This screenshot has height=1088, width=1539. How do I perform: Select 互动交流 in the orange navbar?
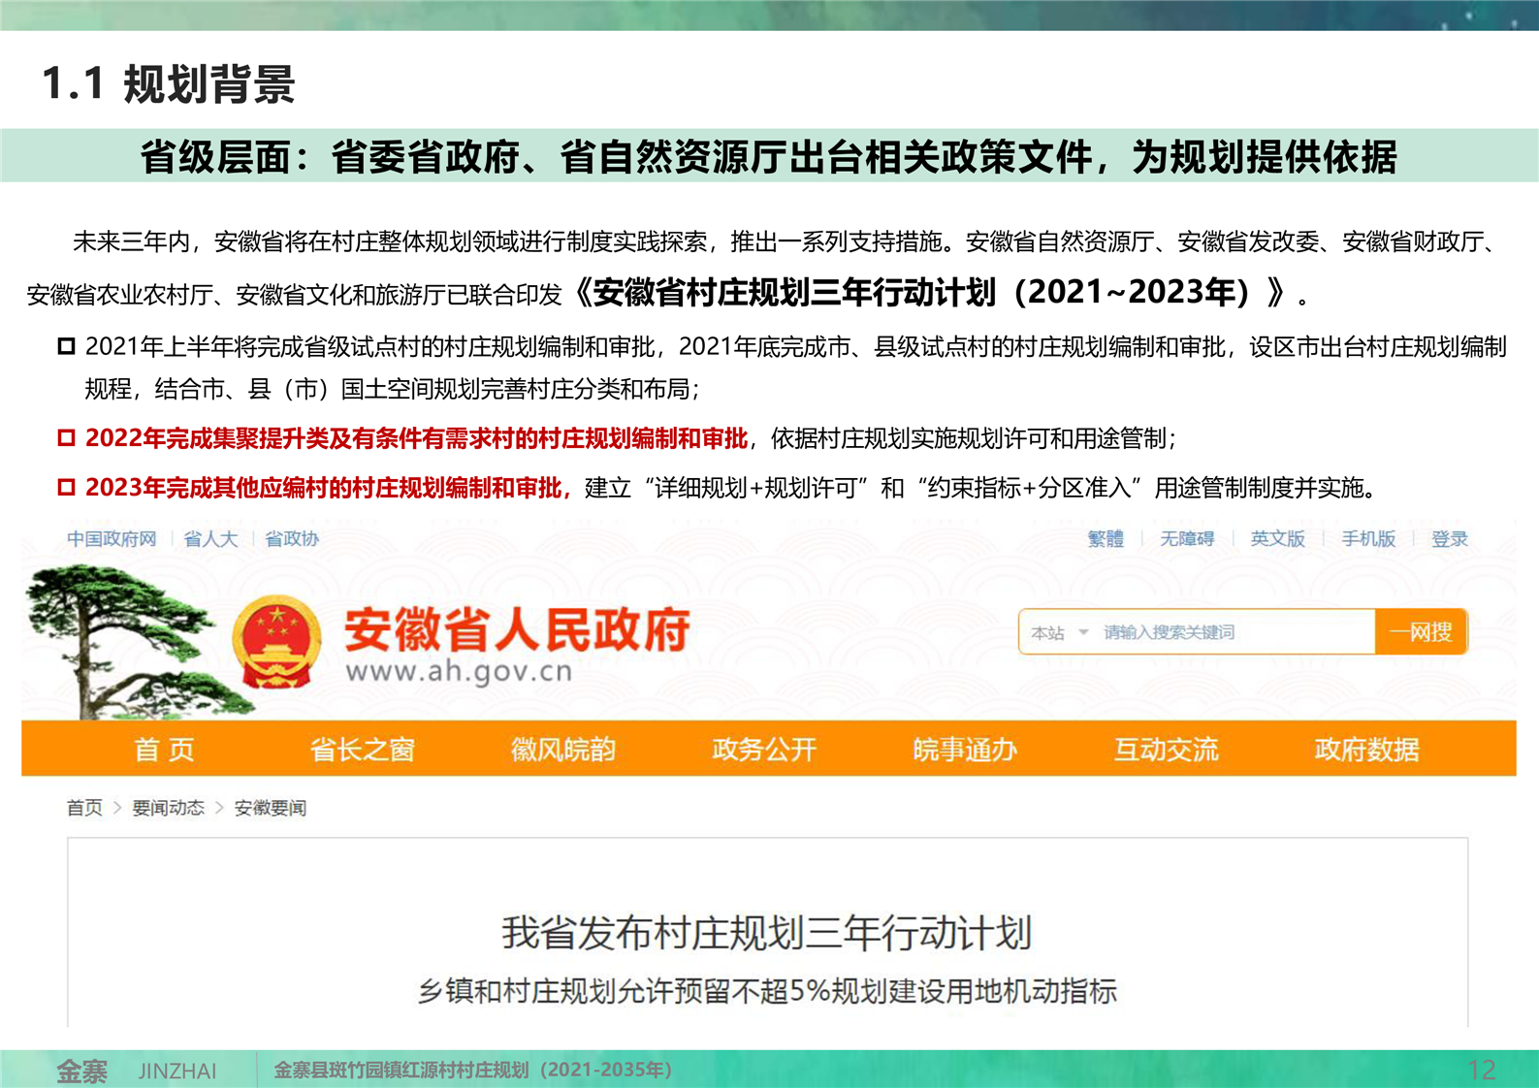click(x=1166, y=750)
